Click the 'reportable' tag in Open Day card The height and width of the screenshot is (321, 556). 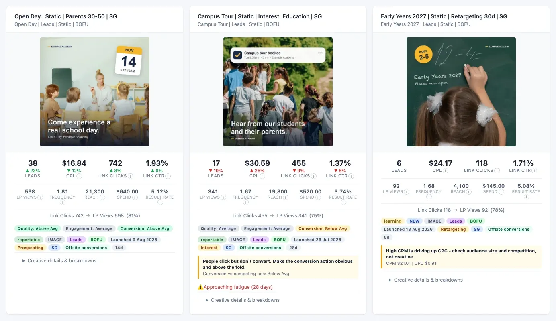(29, 240)
